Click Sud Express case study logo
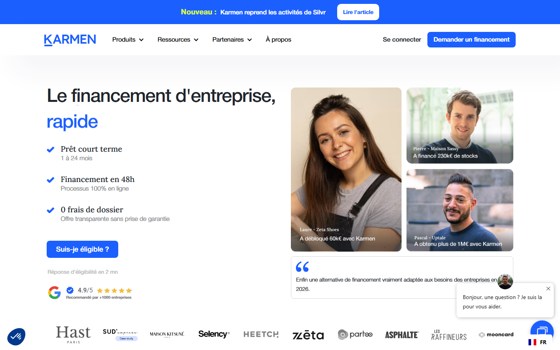The image size is (560, 350). (x=120, y=334)
